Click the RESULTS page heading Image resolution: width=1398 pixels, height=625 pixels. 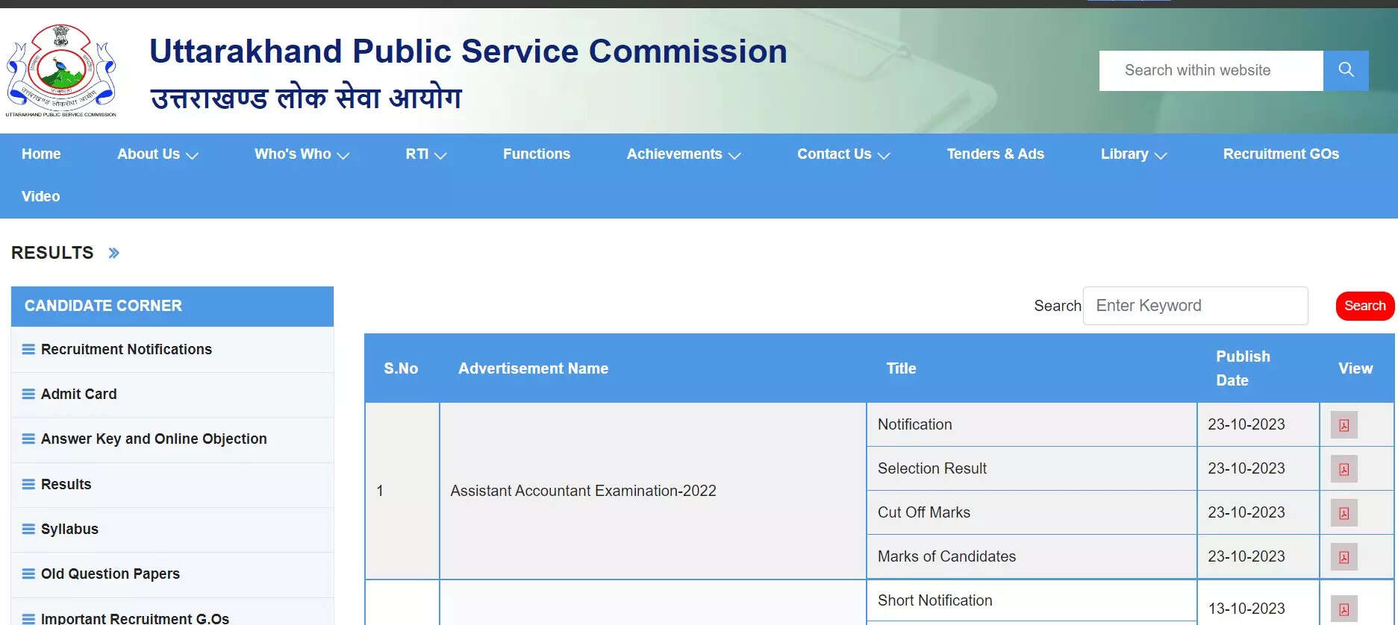click(x=52, y=253)
